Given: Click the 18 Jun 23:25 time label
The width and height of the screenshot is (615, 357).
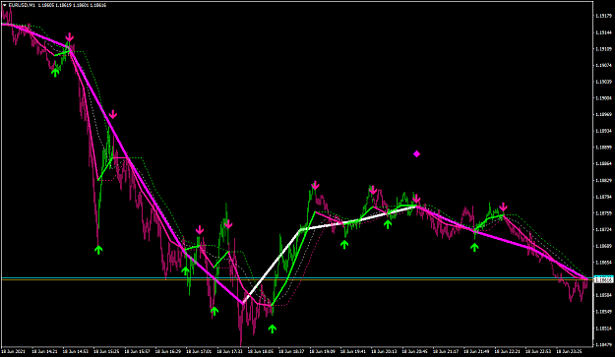Looking at the screenshot, I should [569, 351].
